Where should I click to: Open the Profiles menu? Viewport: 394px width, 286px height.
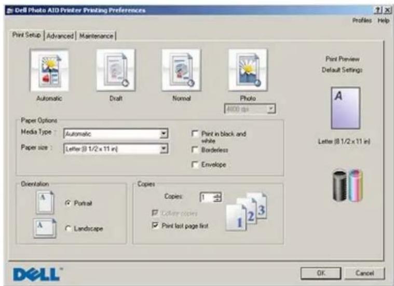(x=362, y=20)
